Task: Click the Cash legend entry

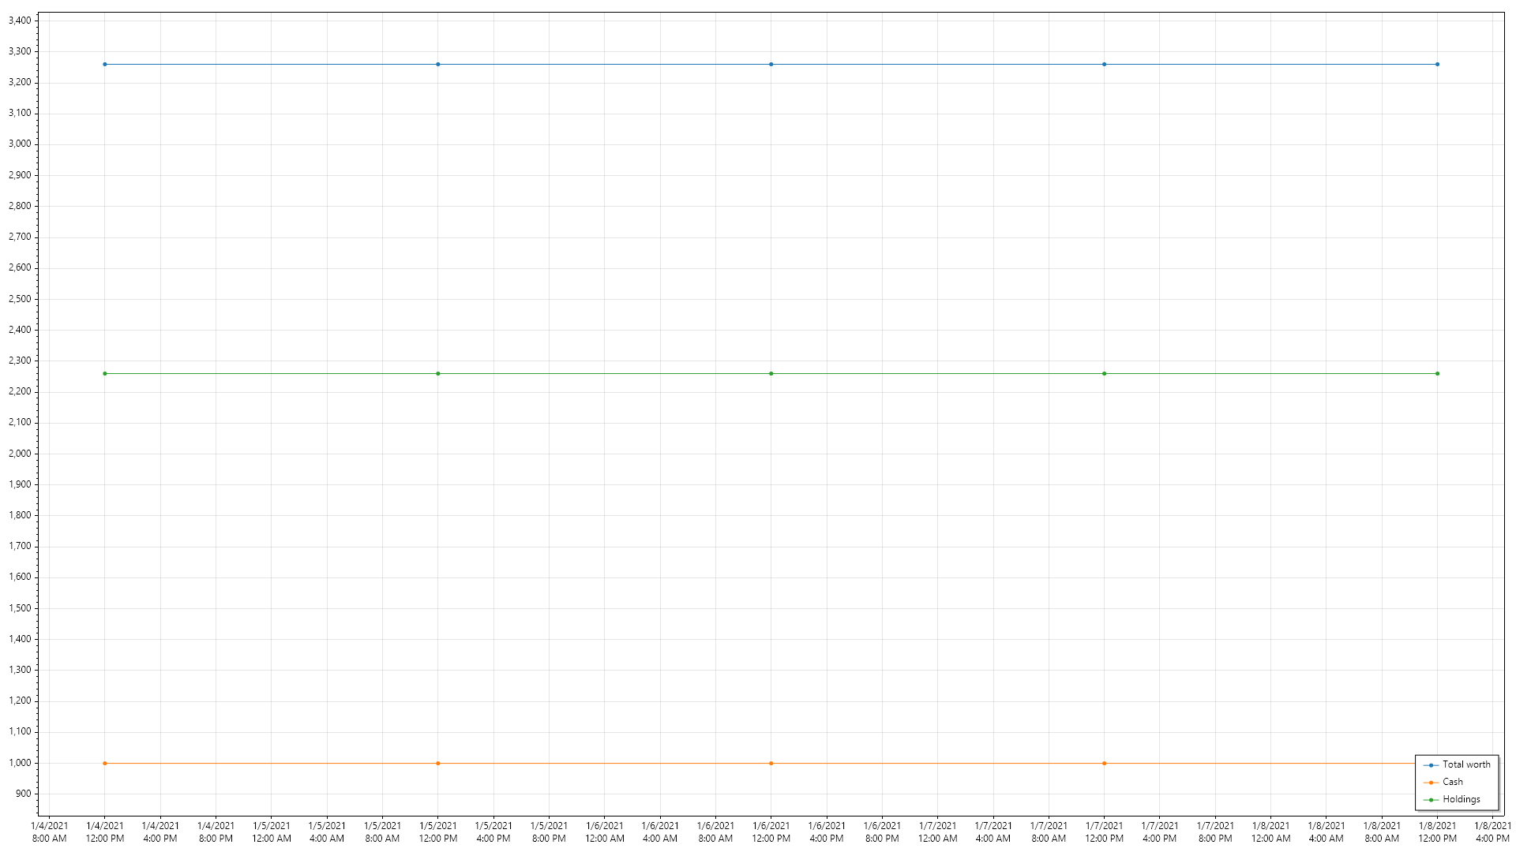Action: pyautogui.click(x=1452, y=782)
